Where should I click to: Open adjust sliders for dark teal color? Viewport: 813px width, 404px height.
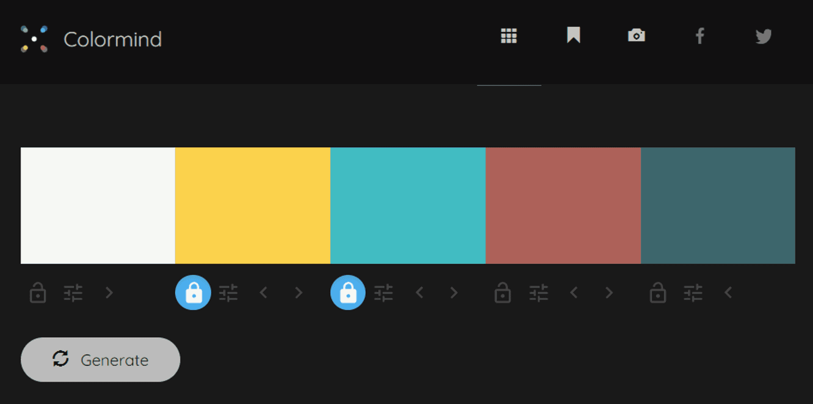(x=693, y=293)
